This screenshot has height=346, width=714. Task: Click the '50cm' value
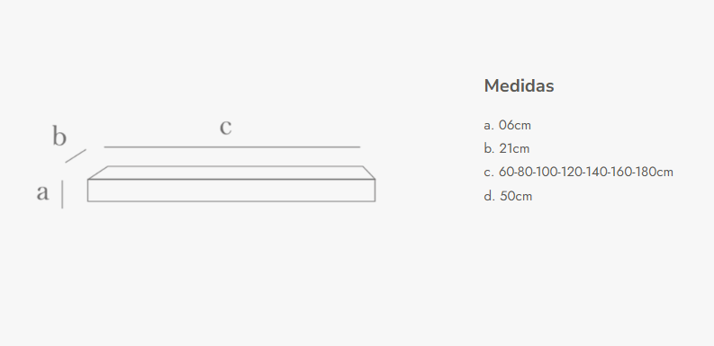click(516, 196)
